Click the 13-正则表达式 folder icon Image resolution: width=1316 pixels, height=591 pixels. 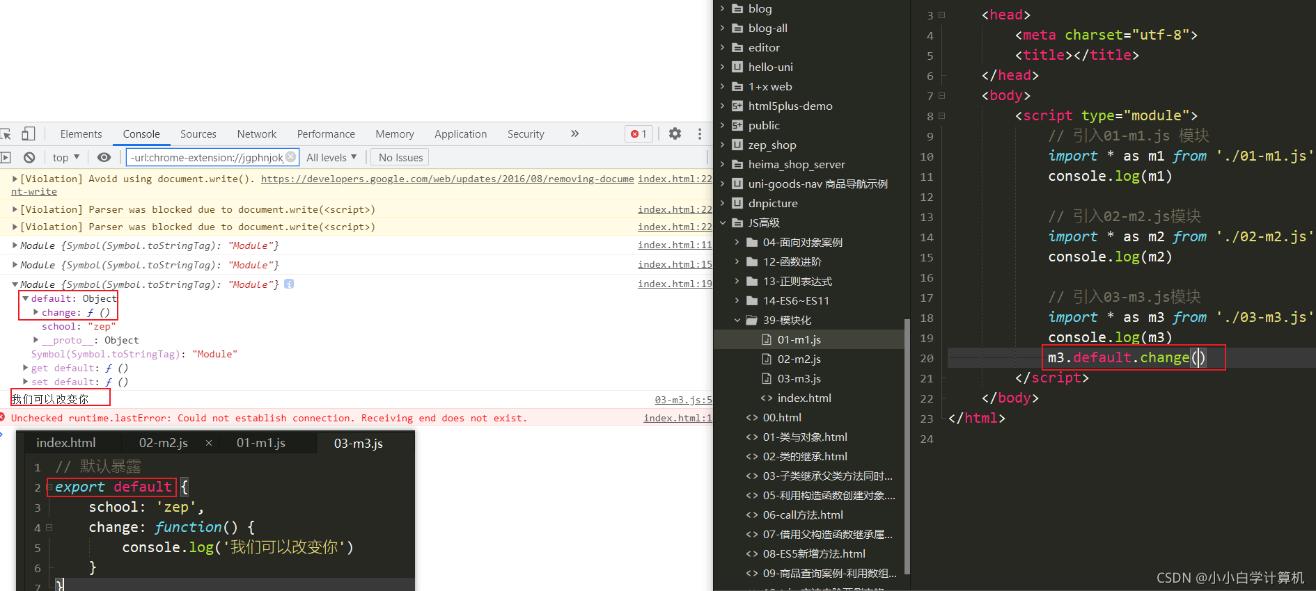[x=752, y=281]
